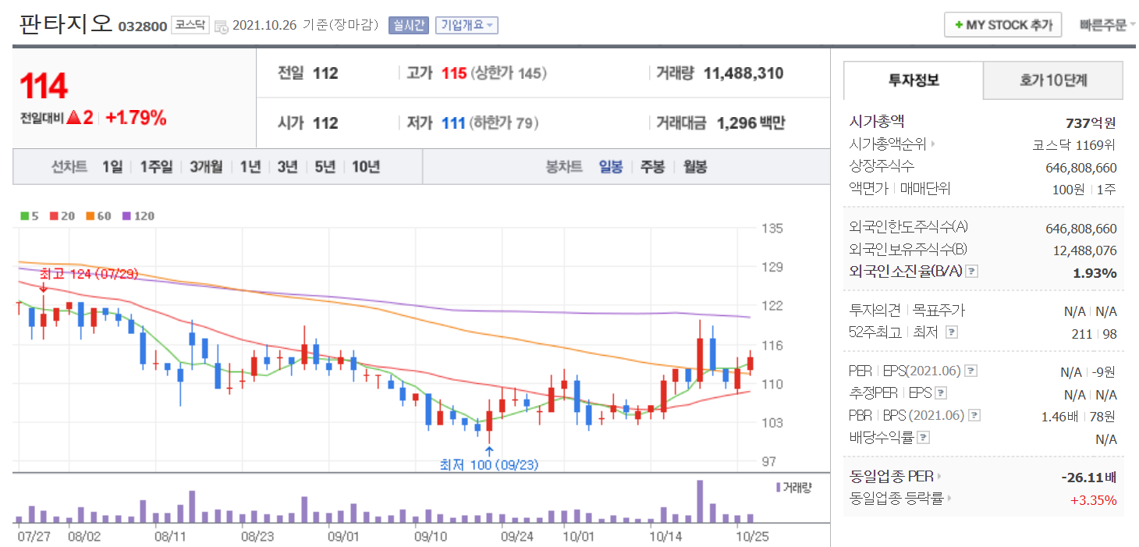Select 주봉 weekly candle chart

click(x=652, y=167)
